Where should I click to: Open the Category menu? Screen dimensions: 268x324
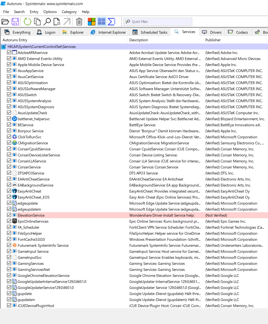pyautogui.click(x=69, y=12)
